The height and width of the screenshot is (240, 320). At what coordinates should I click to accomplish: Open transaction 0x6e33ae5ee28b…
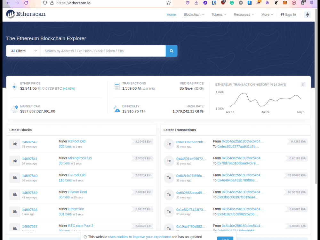click(191, 142)
